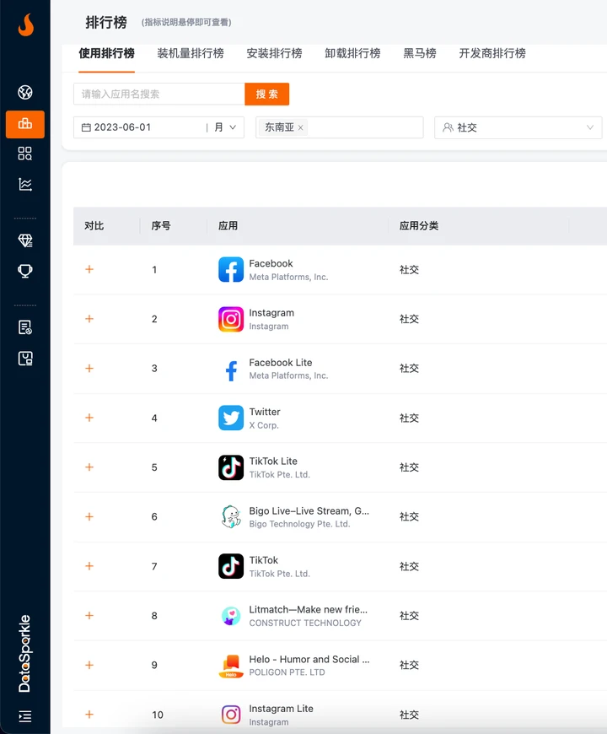Remove the 东南亚 region tag
The width and height of the screenshot is (607, 734).
click(301, 127)
